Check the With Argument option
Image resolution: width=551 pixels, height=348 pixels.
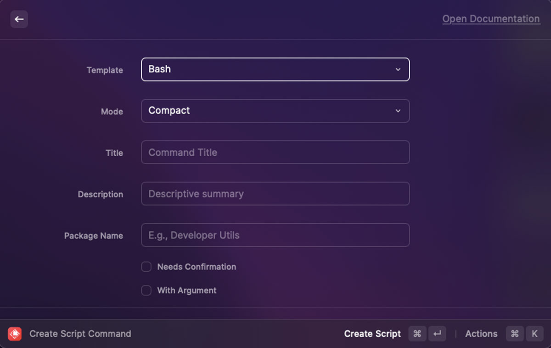point(146,290)
